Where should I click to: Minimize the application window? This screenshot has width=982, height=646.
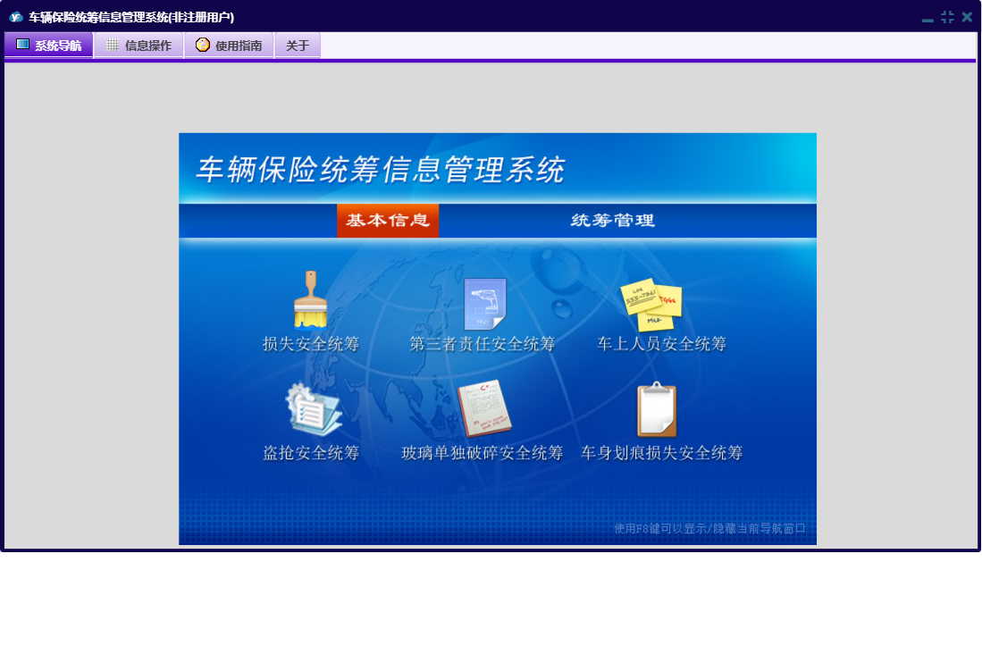click(x=927, y=18)
